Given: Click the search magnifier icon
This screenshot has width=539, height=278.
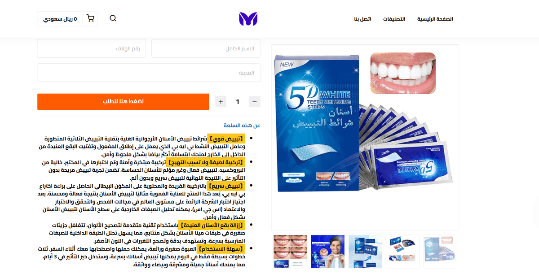Looking at the screenshot, I should (113, 18).
